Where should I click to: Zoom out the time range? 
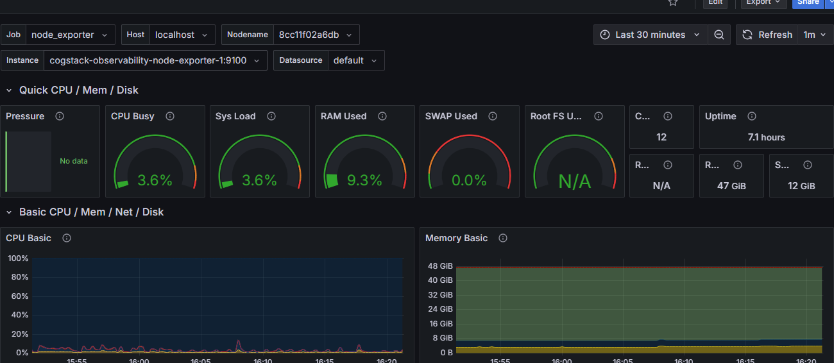719,35
